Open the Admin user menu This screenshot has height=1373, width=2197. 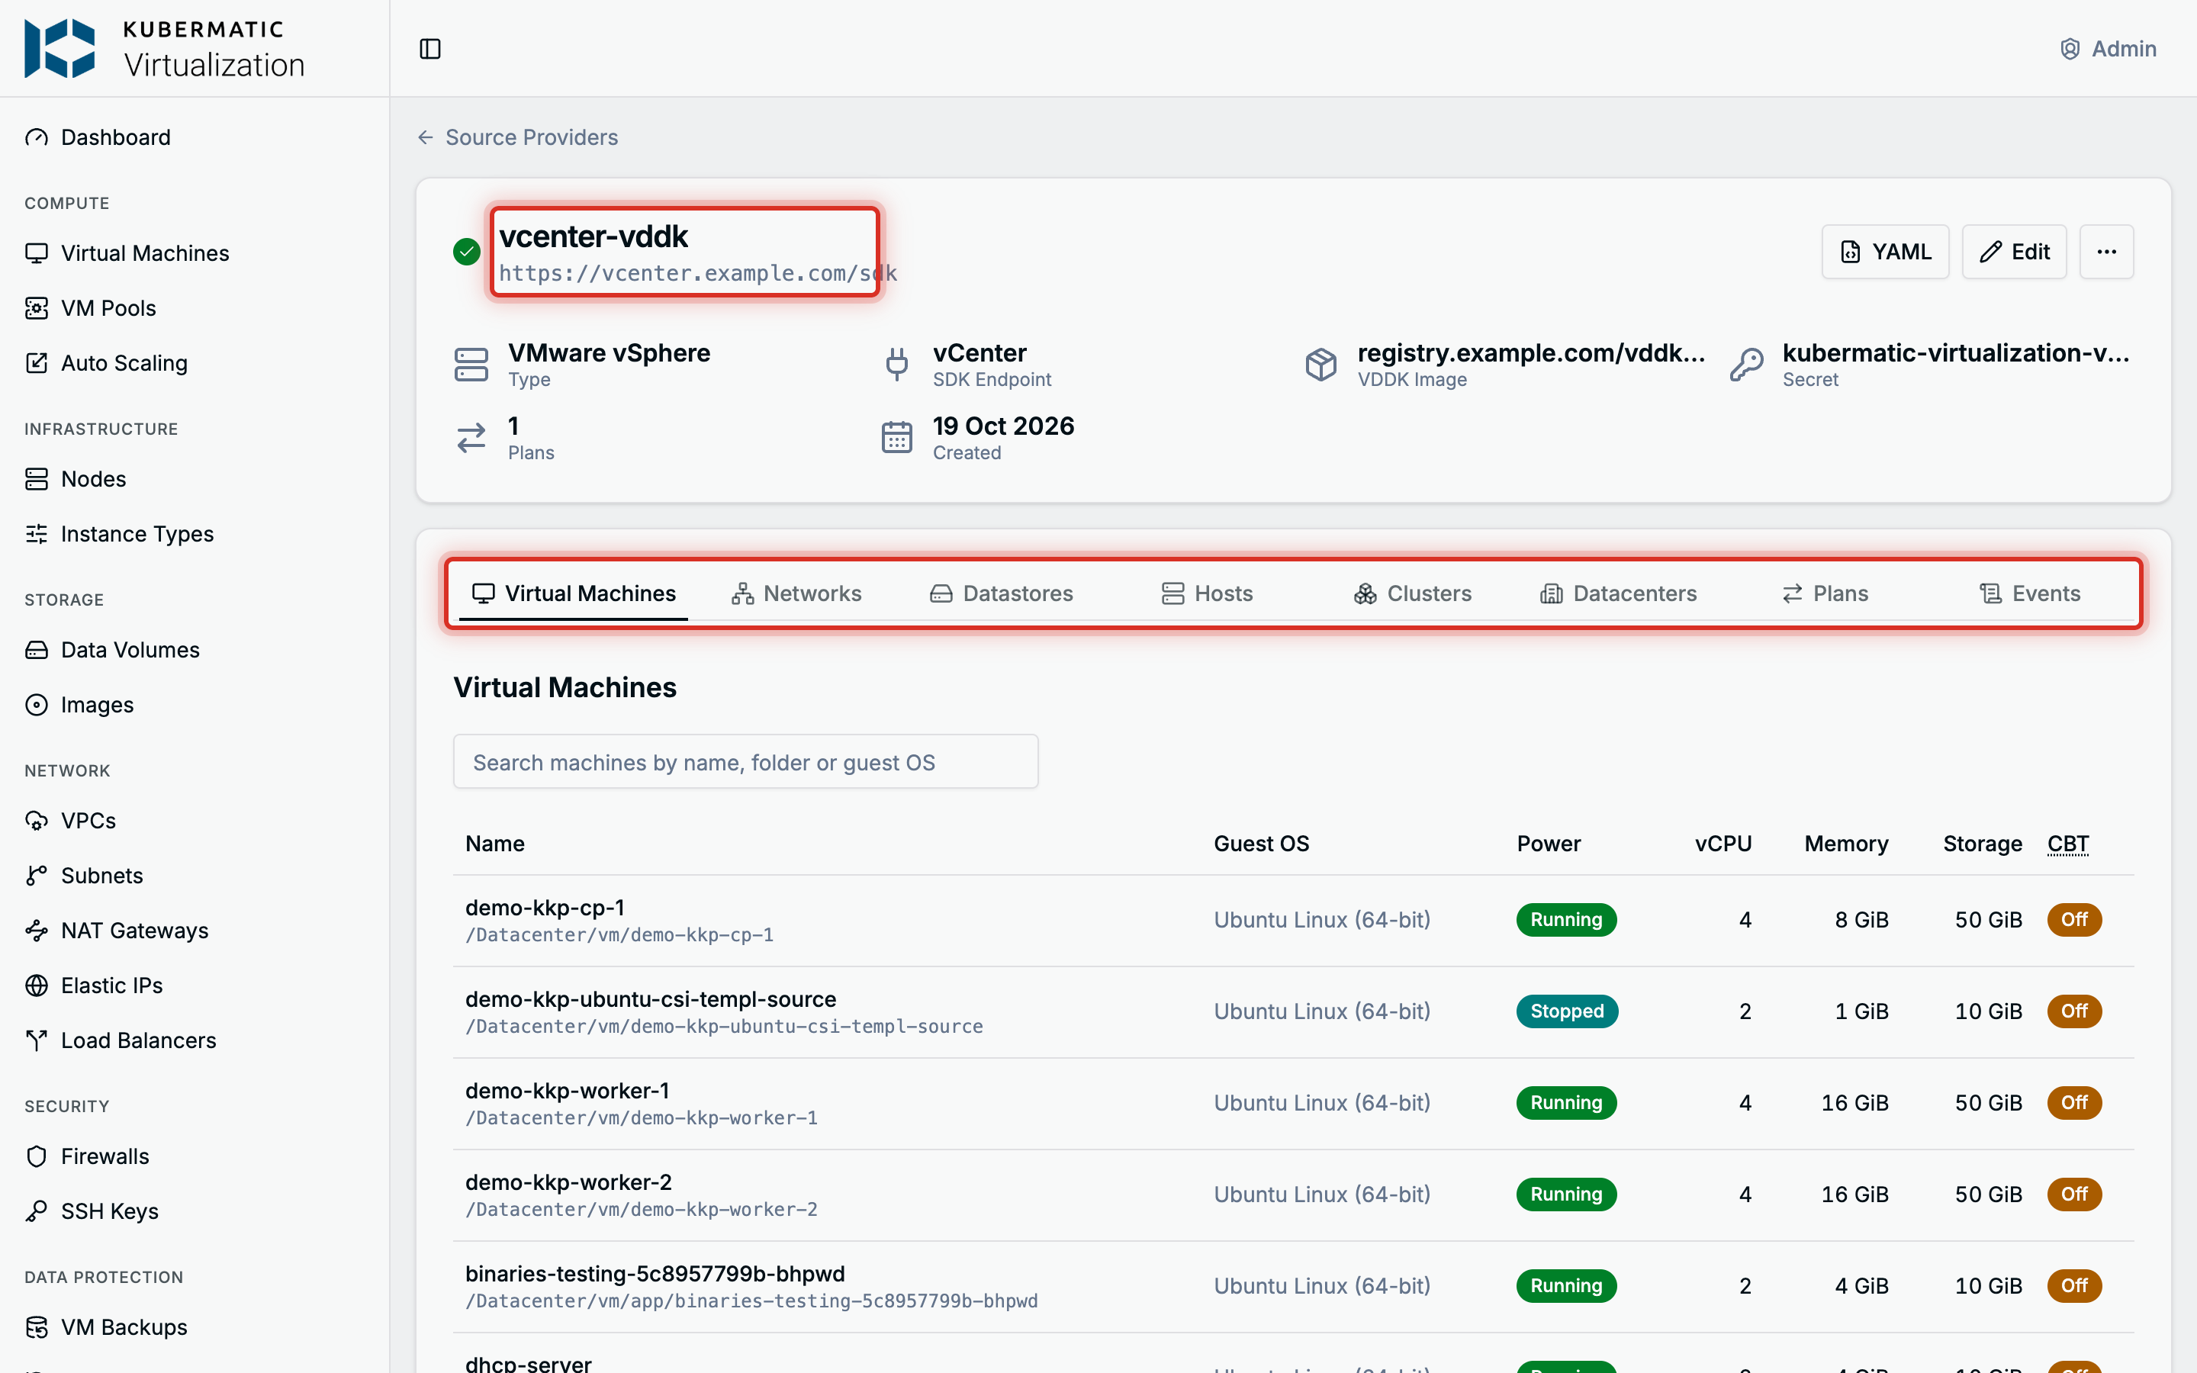2108,49
